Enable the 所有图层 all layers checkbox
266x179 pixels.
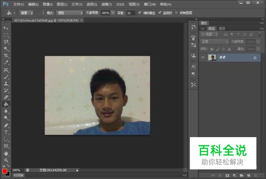[176, 13]
